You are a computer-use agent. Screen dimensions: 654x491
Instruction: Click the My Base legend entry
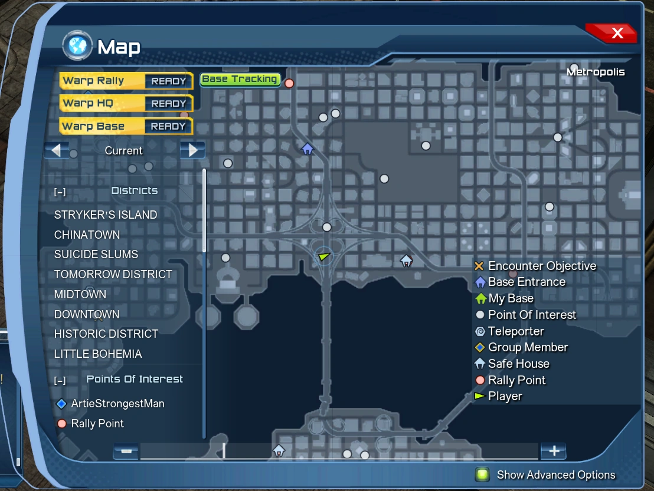(504, 298)
